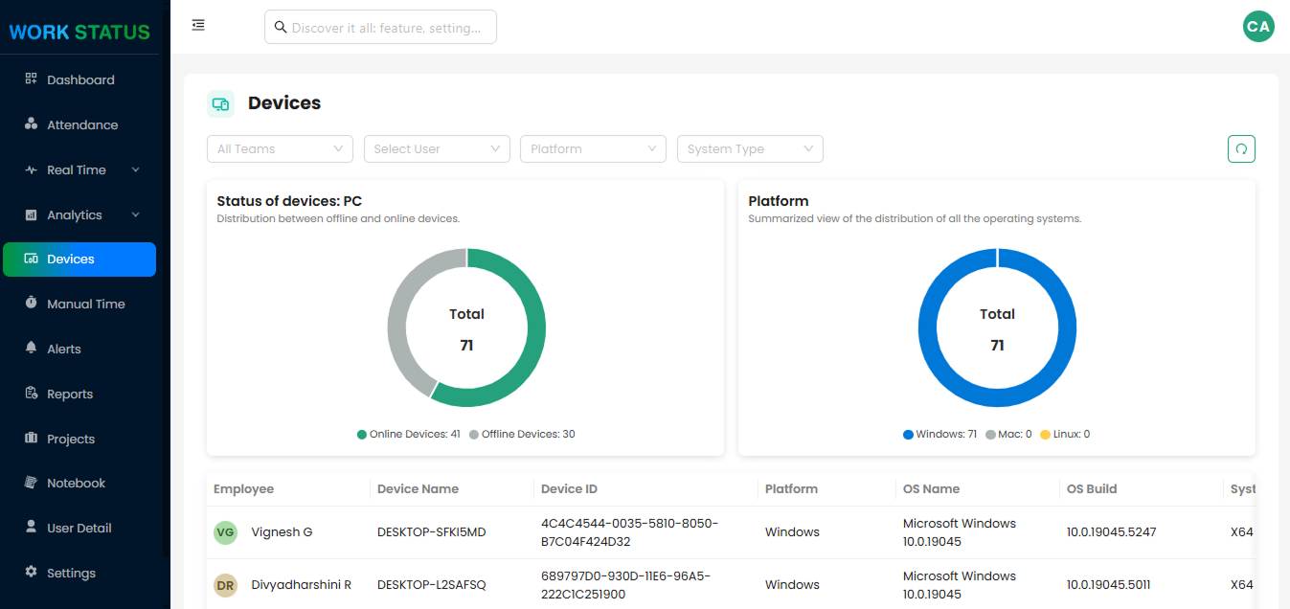Click the Manual Time stopwatch icon
Viewport: 1290px width, 609px height.
tap(31, 303)
